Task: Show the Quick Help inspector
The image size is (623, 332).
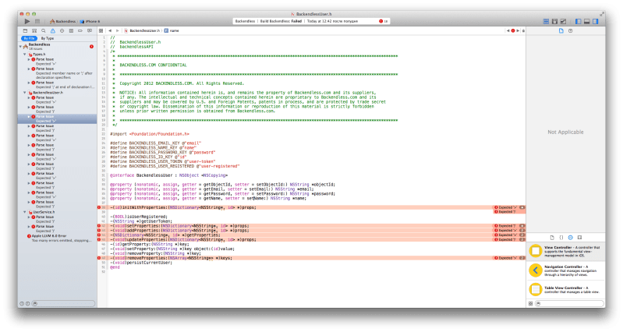Action: 571,30
